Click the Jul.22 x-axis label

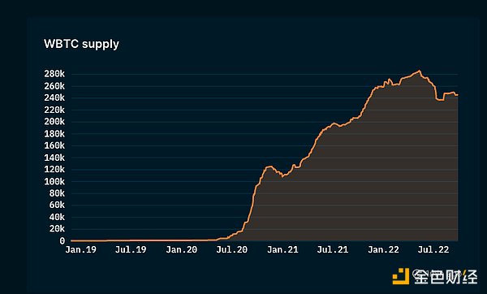(433, 249)
